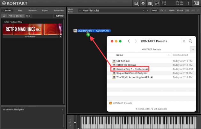Open the Kontakt save files menu
Image resolution: width=201 pixels, height=129 pixels.
coord(136,3)
